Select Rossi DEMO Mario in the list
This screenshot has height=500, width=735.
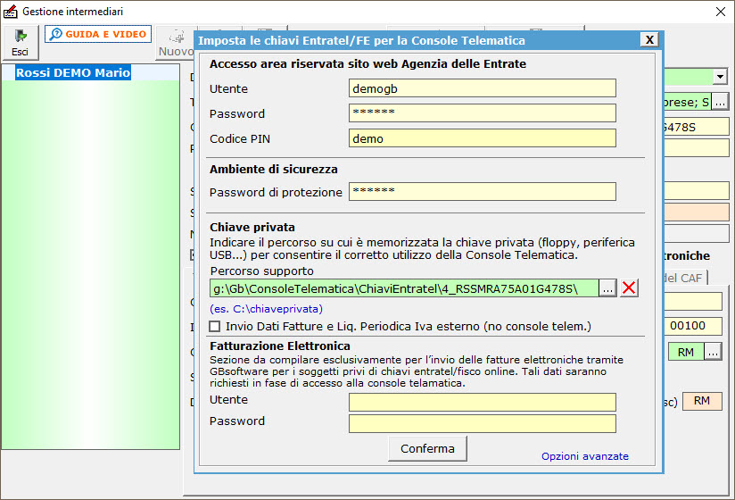tap(73, 73)
